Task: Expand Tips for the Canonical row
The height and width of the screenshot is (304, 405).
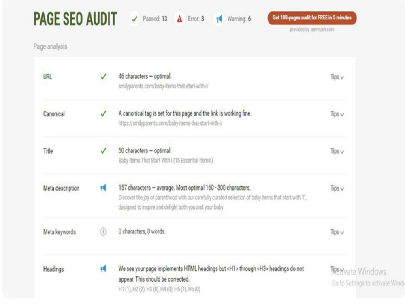Action: pos(337,114)
